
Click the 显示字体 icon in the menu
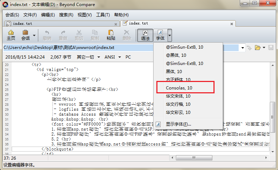click(x=159, y=124)
